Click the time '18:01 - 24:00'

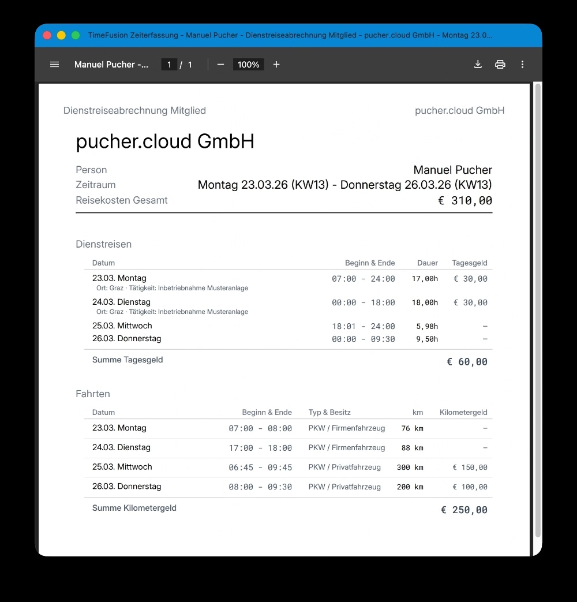363,326
